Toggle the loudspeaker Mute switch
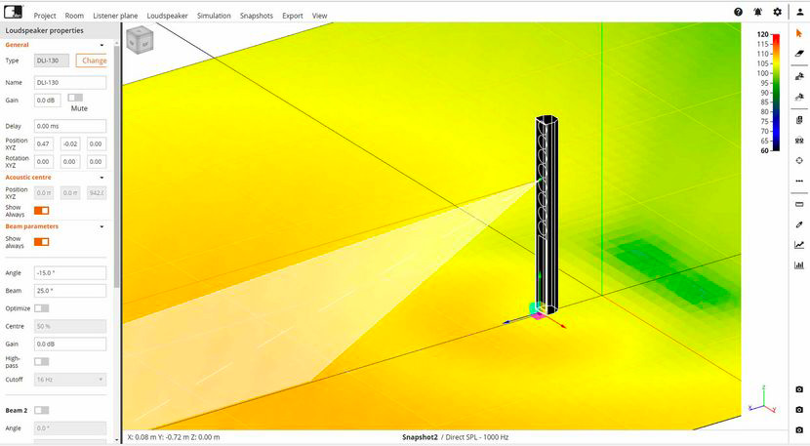The height and width of the screenshot is (446, 810). [75, 98]
